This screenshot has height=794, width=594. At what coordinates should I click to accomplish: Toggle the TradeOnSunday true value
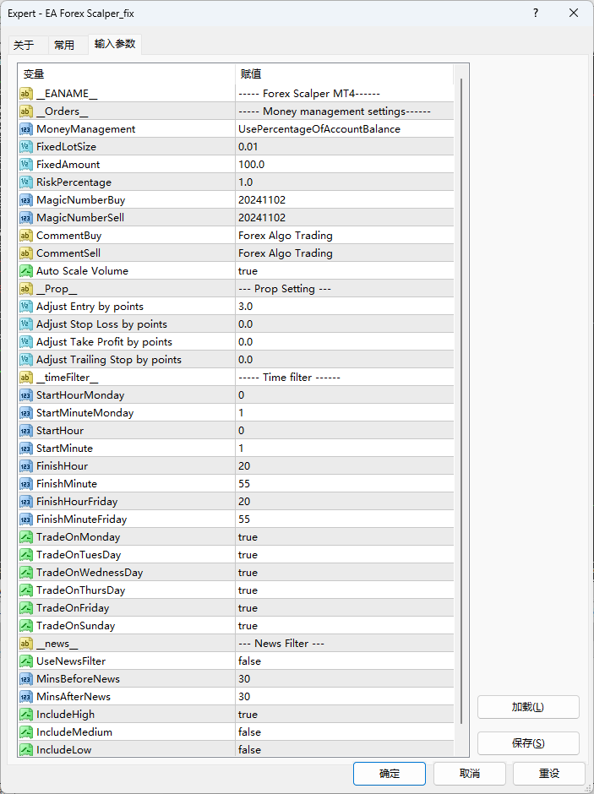coord(345,626)
